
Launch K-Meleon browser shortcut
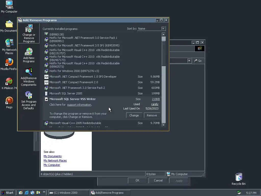point(9,83)
